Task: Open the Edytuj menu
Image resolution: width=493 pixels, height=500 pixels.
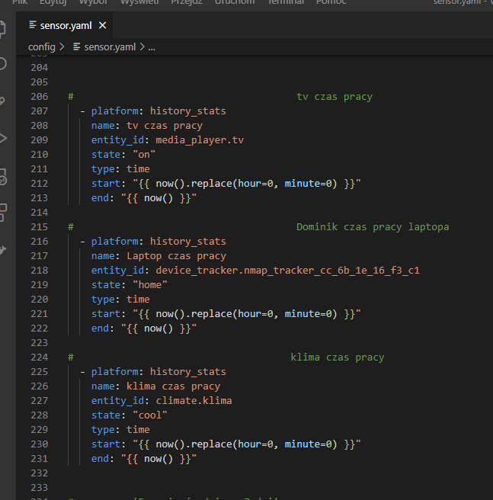Action: click(53, 2)
